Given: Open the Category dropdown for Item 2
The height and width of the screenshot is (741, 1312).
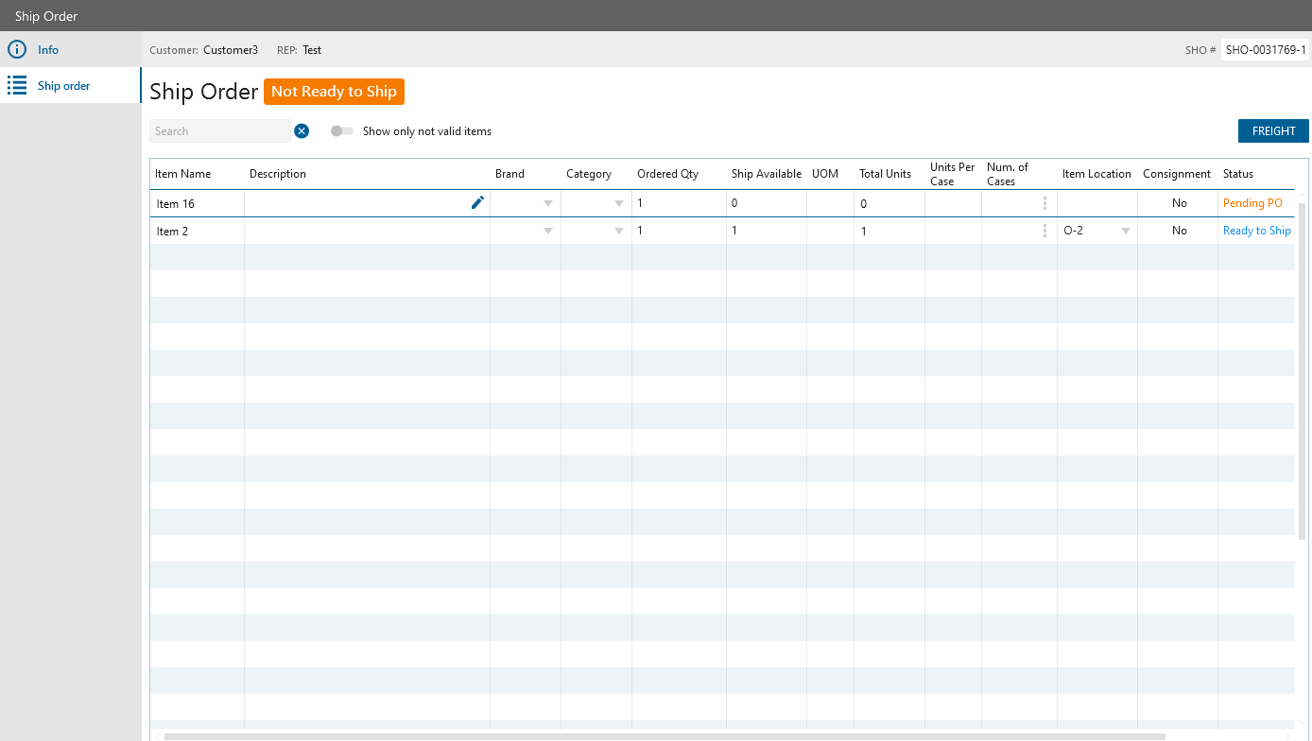Looking at the screenshot, I should (x=619, y=231).
